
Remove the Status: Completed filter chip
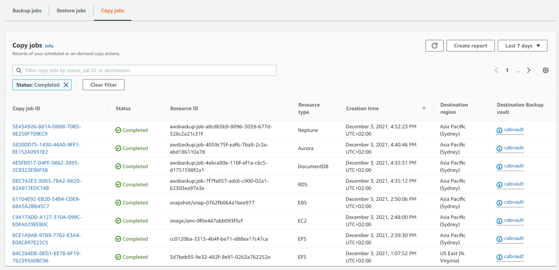click(66, 85)
